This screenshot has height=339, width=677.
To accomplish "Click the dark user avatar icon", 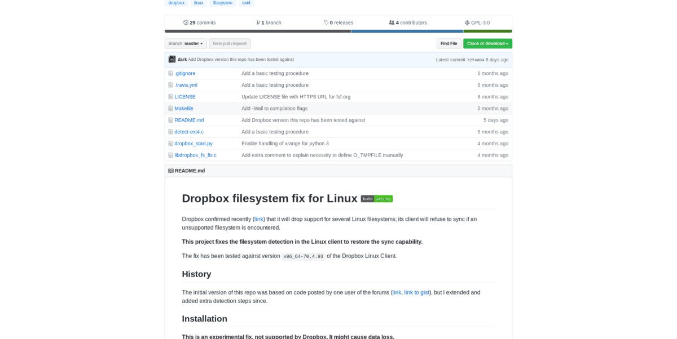I will coord(172,59).
